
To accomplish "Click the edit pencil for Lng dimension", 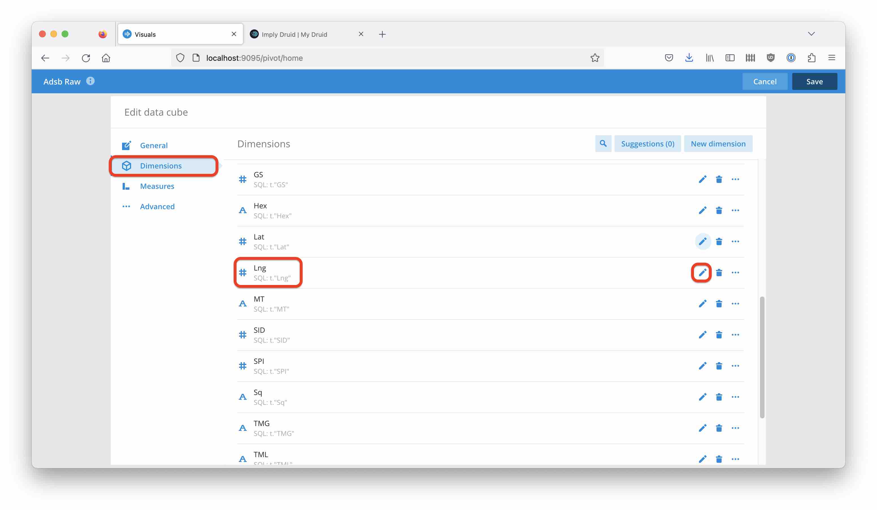I will (x=702, y=273).
